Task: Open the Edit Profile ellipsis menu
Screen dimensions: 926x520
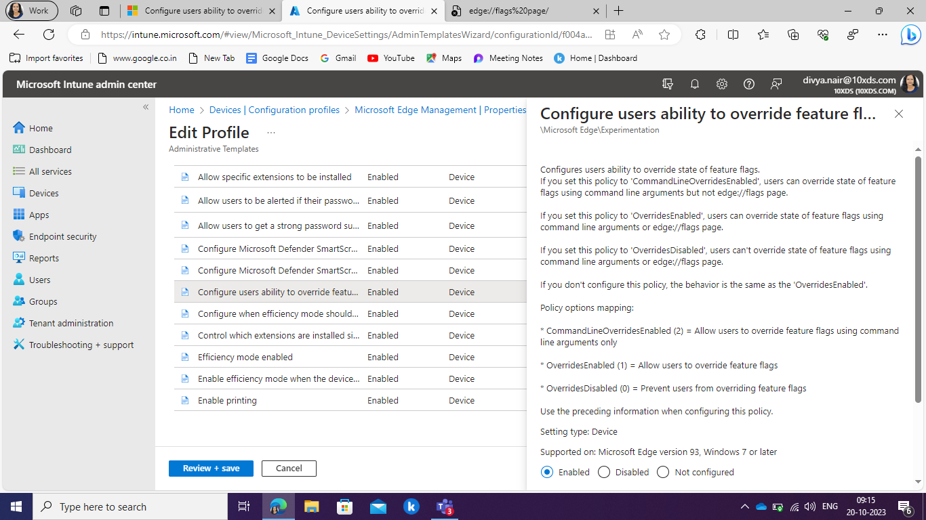Action: click(x=271, y=133)
